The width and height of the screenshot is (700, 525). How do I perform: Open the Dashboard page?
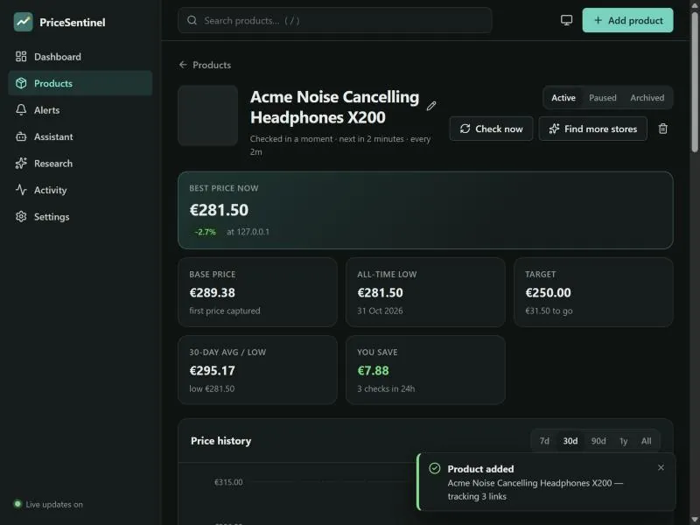pyautogui.click(x=80, y=57)
